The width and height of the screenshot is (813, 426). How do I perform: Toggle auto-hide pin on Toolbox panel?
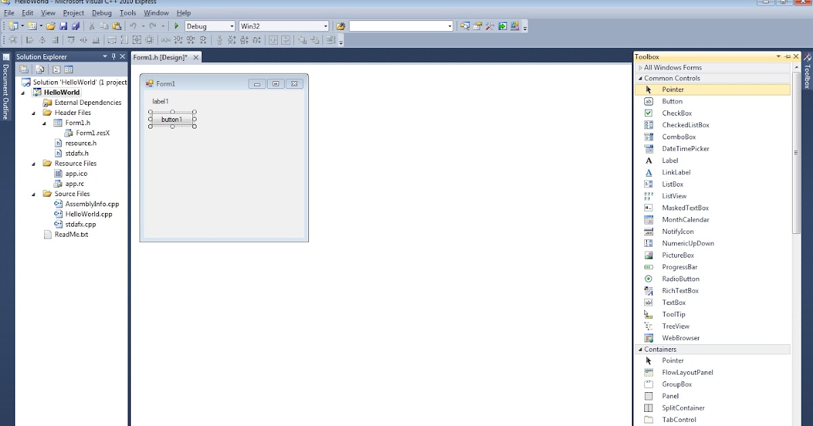click(x=788, y=57)
